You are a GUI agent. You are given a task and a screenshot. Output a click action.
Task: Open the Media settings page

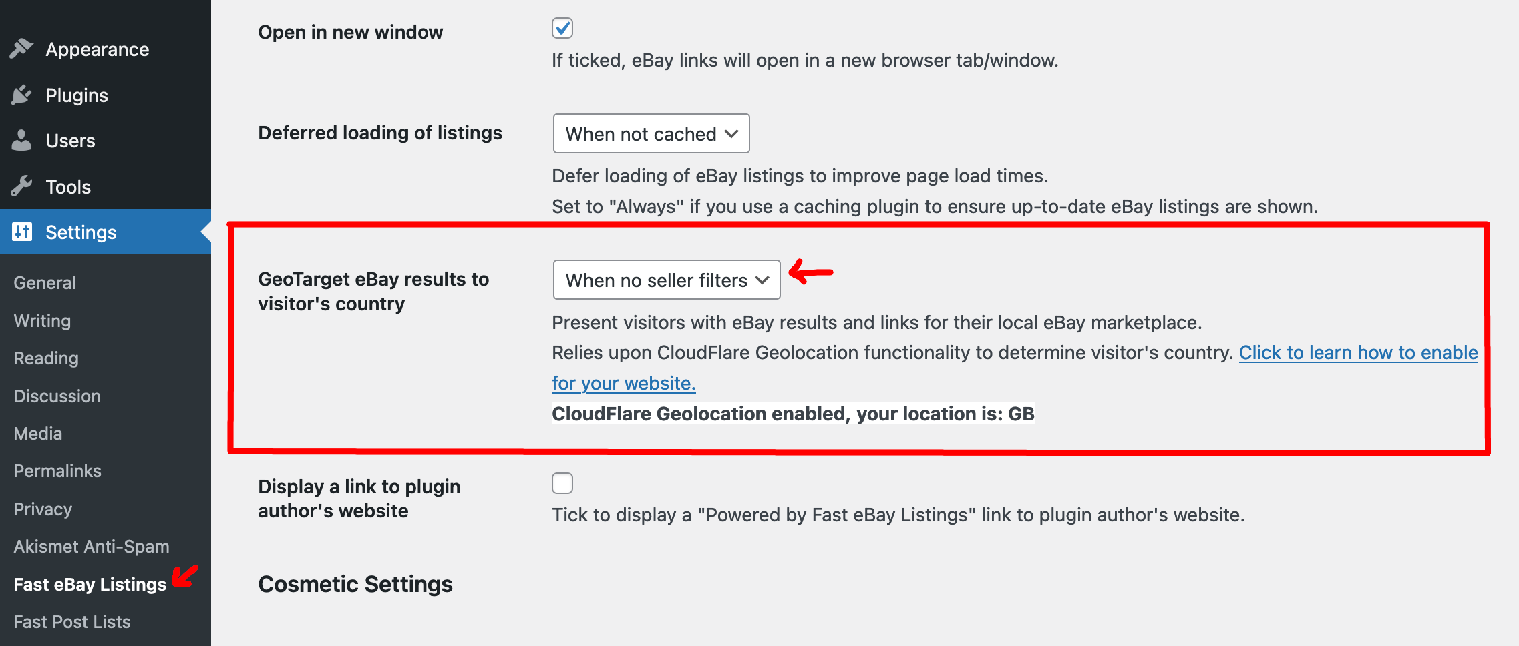(38, 434)
